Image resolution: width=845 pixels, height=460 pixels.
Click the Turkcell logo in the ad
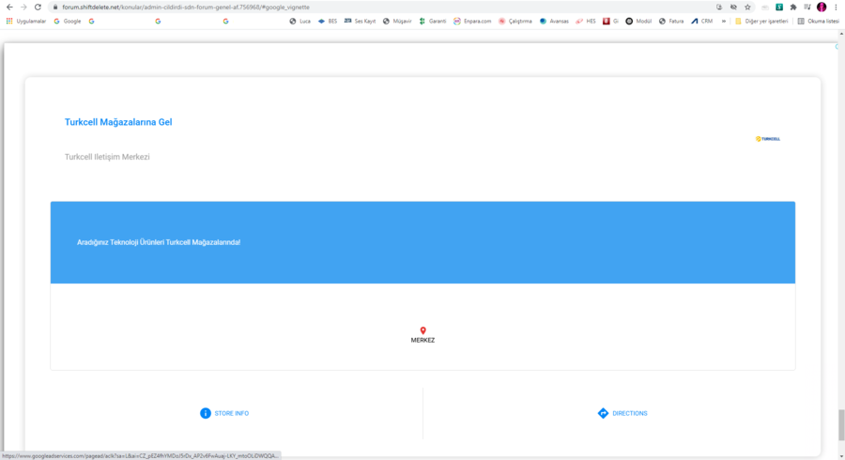point(768,139)
